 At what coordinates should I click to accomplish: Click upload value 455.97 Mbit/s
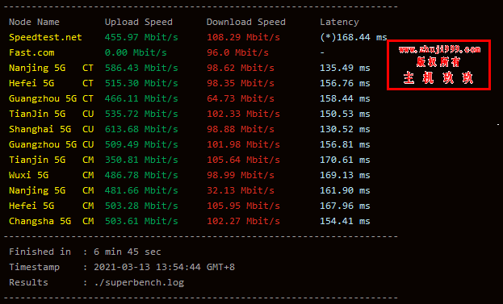[x=141, y=37]
